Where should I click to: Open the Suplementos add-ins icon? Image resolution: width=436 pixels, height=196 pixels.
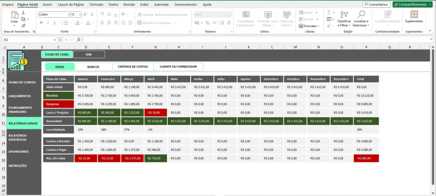pyautogui.click(x=414, y=14)
